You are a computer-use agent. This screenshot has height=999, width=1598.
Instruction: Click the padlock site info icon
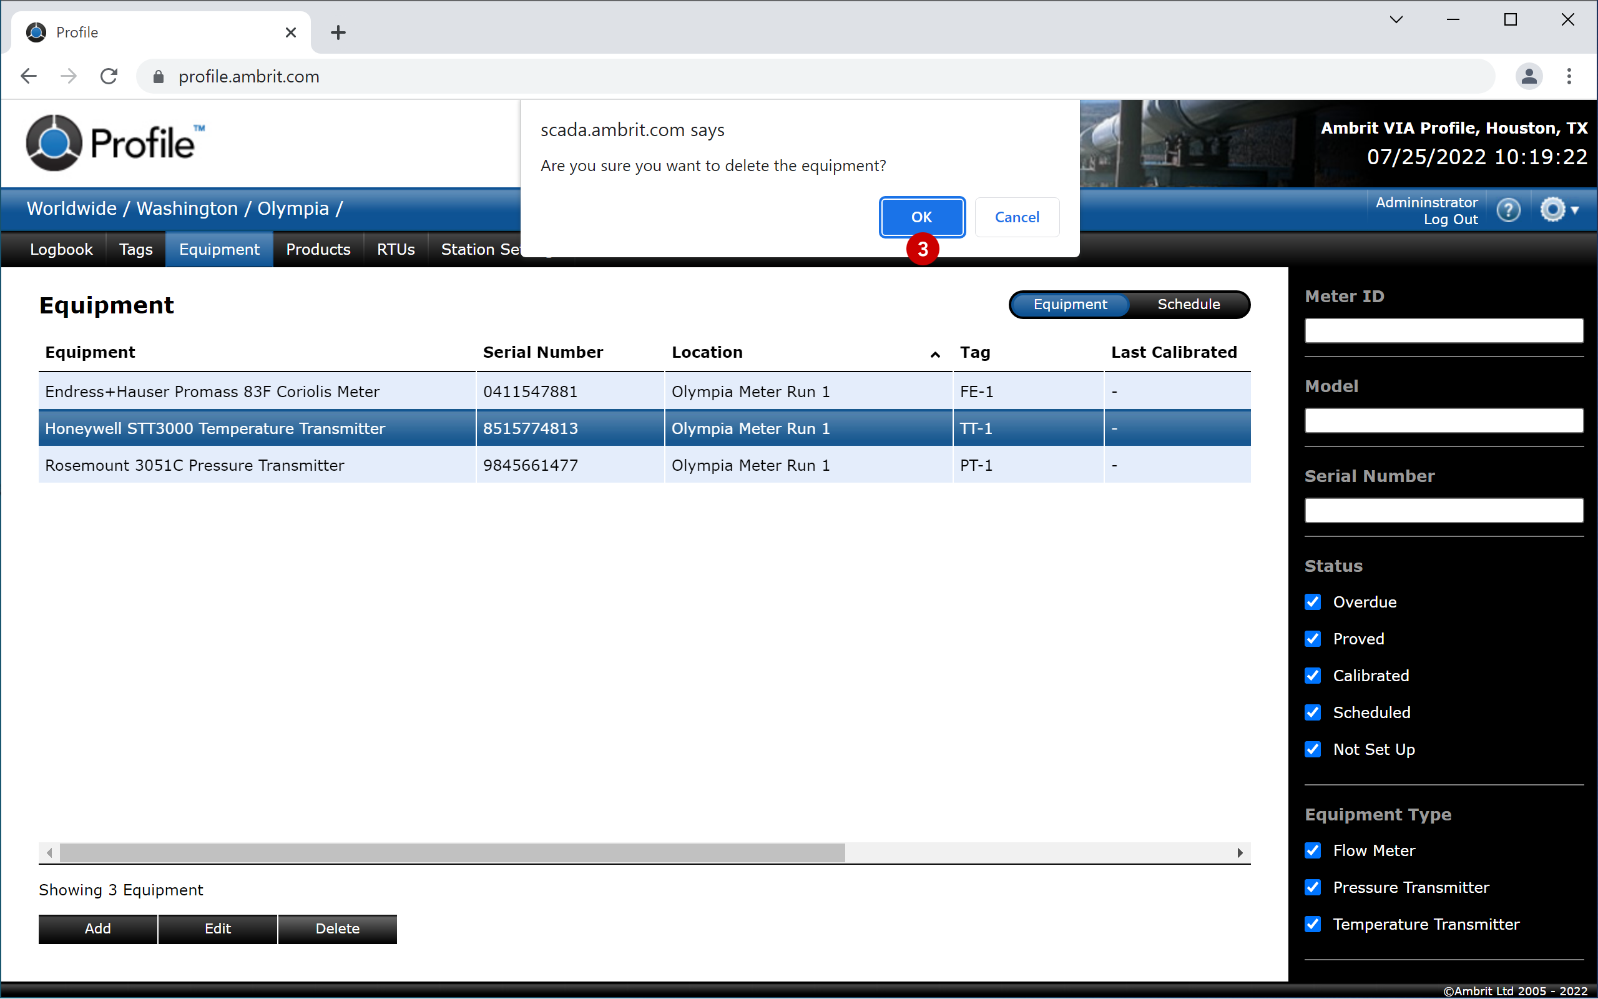(x=158, y=77)
